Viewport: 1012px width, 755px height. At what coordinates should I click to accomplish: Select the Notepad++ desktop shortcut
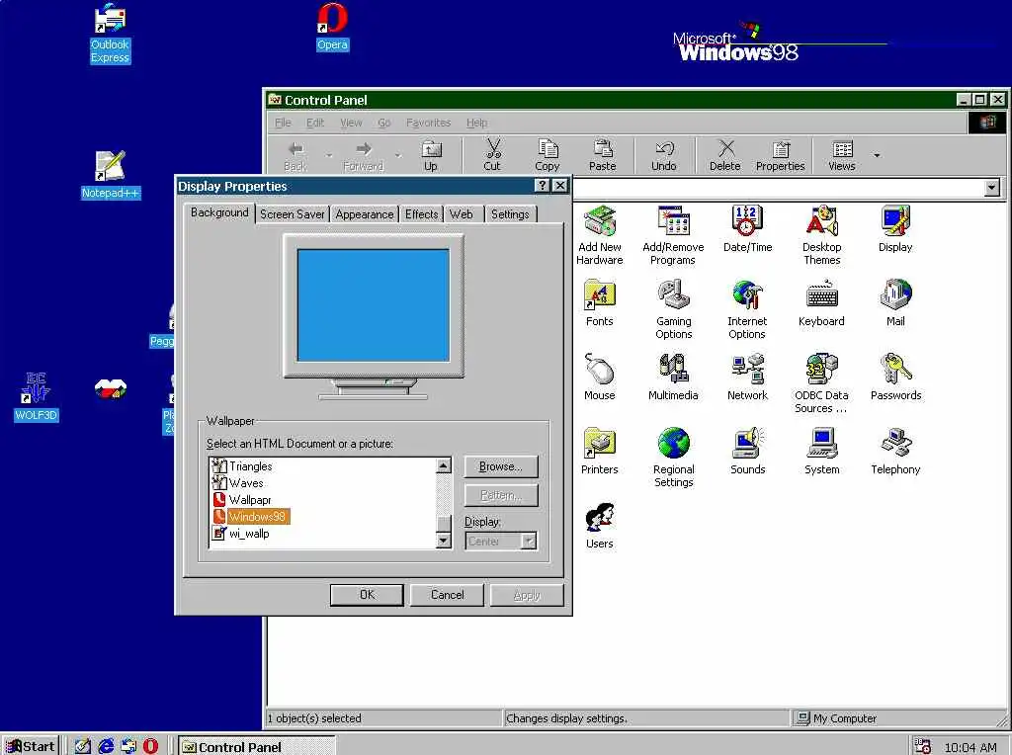click(x=111, y=174)
